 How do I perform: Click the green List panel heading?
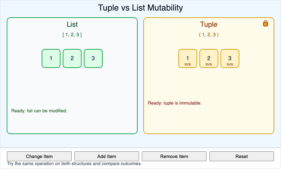72,25
